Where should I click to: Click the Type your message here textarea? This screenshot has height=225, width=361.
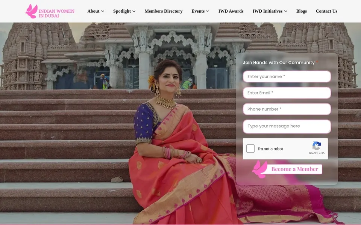click(x=287, y=126)
